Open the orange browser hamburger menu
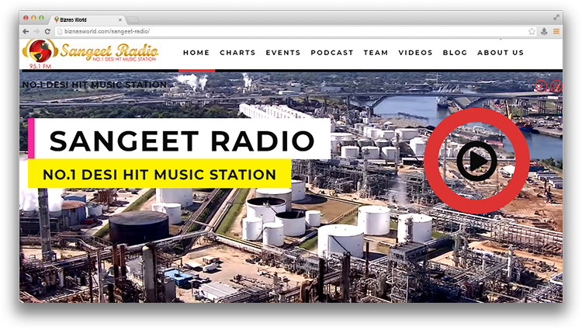582x330 pixels. (556, 32)
